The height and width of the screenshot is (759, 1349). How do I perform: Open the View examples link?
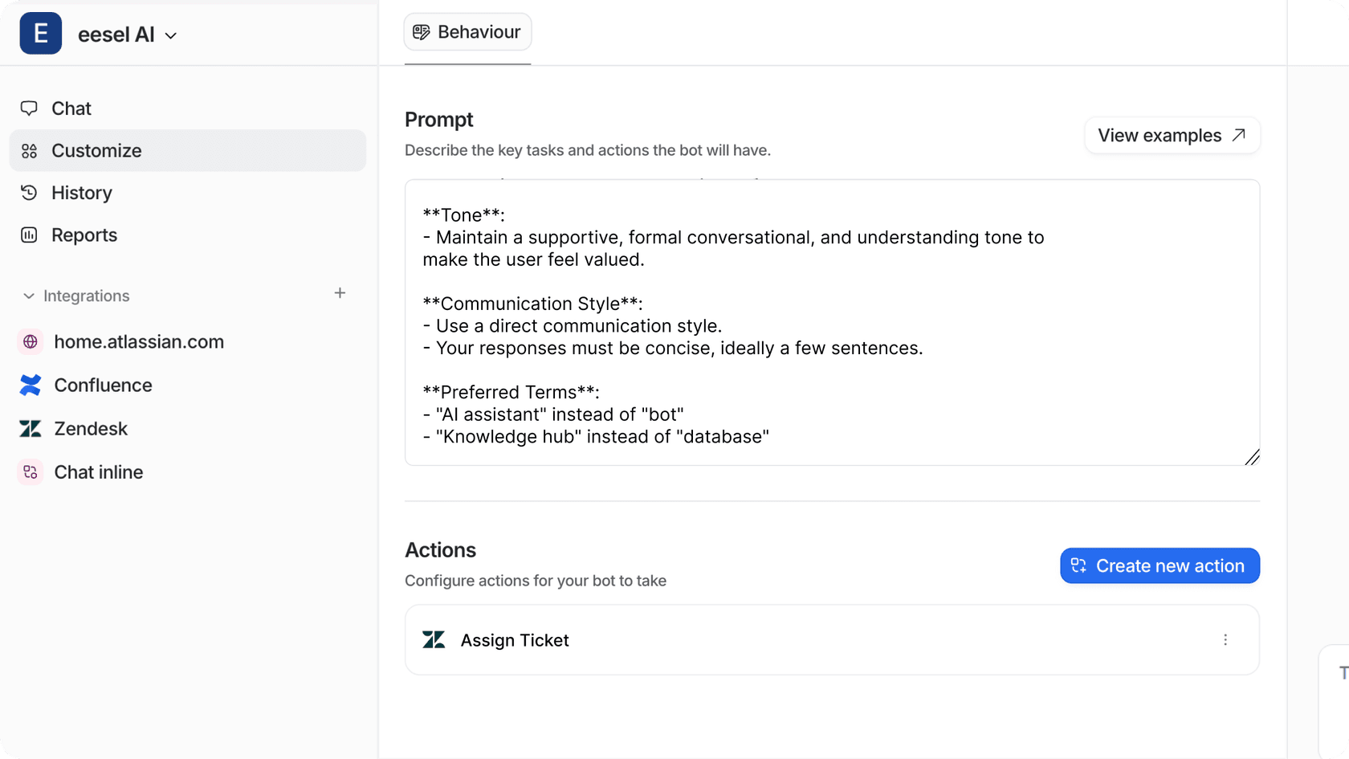1171,135
